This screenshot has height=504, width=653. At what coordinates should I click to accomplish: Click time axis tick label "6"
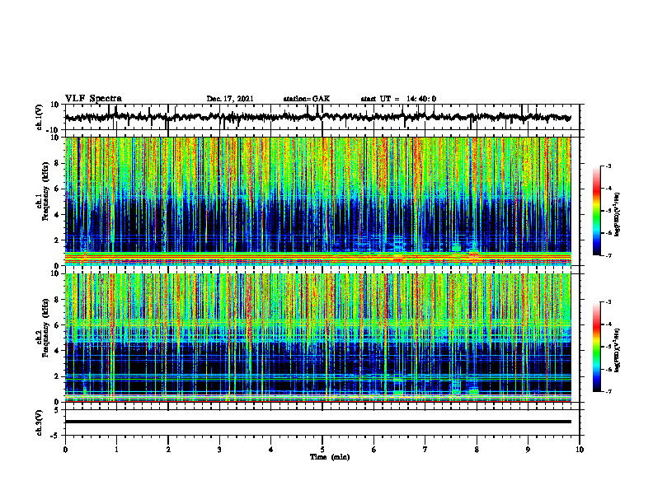(374, 450)
